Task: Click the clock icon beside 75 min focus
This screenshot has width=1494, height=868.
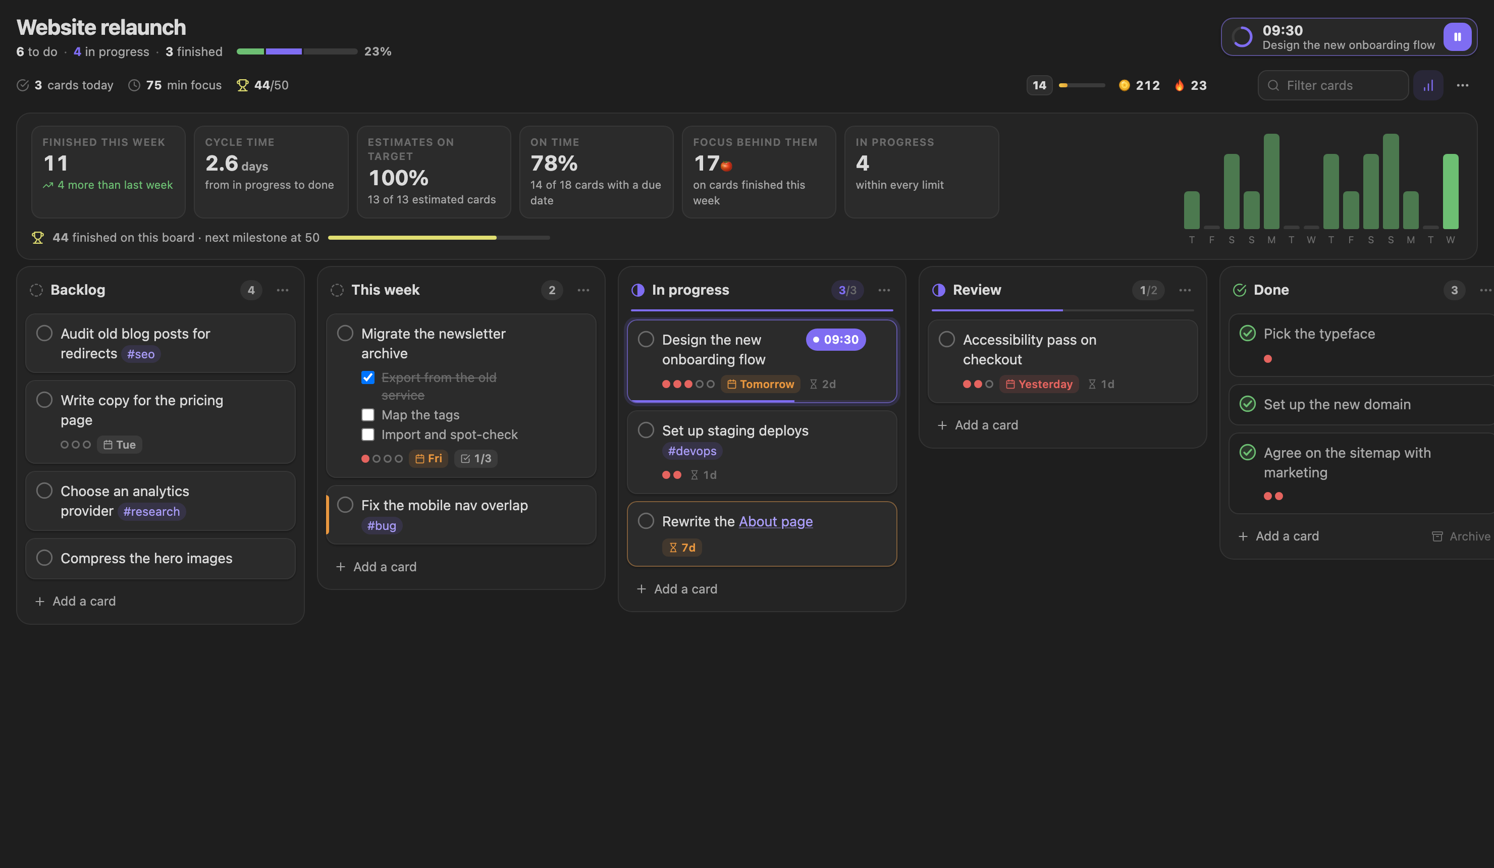Action: (x=135, y=85)
